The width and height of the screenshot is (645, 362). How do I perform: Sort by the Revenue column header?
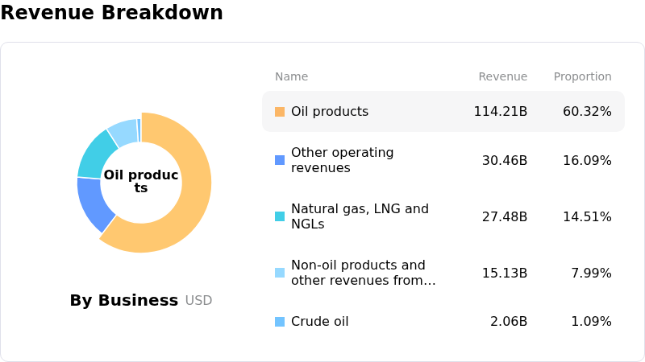(x=502, y=77)
